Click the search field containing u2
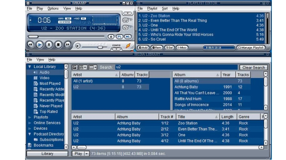 tap(176, 67)
